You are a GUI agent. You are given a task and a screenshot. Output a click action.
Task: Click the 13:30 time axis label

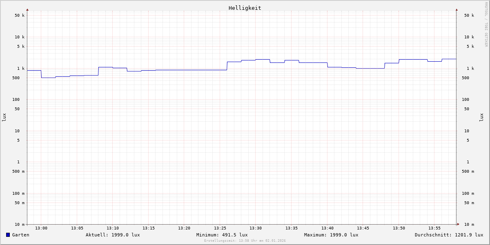coord(256,228)
